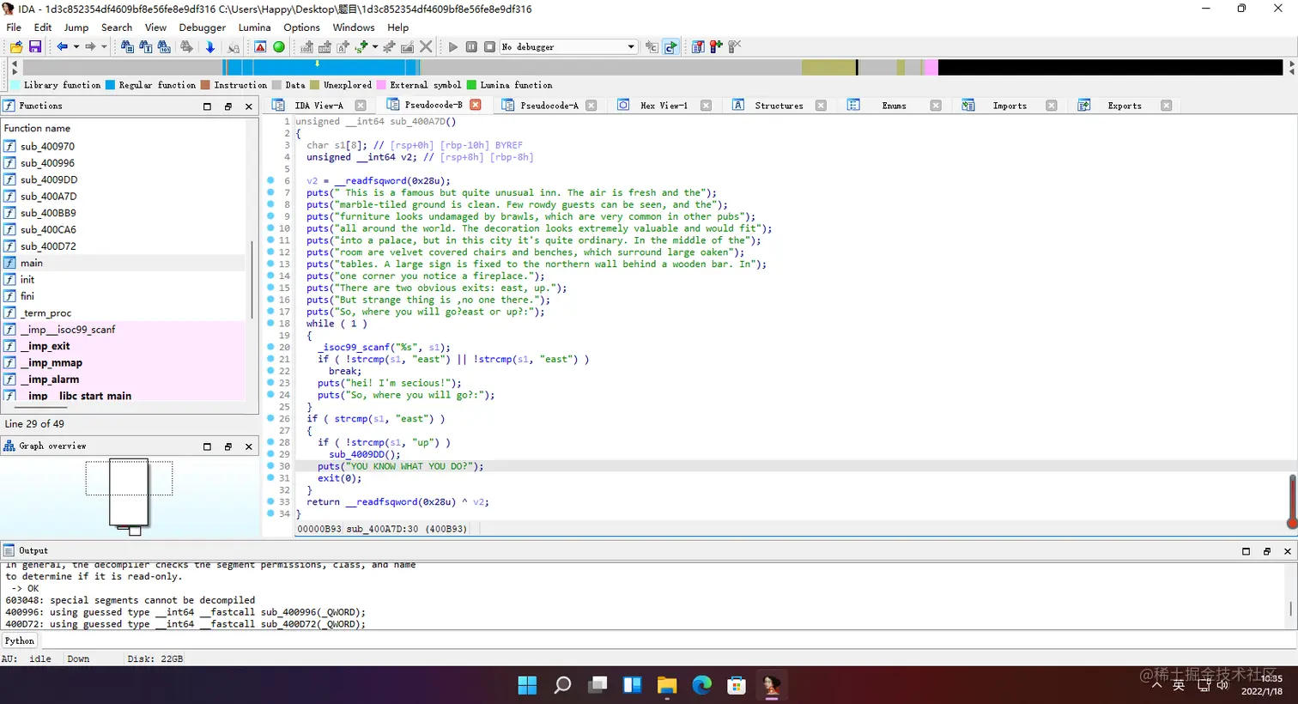Click the Regular function blue swatch
The width and height of the screenshot is (1298, 704).
110,85
